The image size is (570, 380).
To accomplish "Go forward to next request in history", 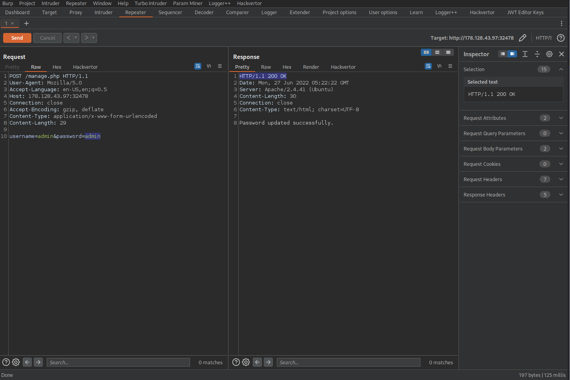I will coord(86,38).
